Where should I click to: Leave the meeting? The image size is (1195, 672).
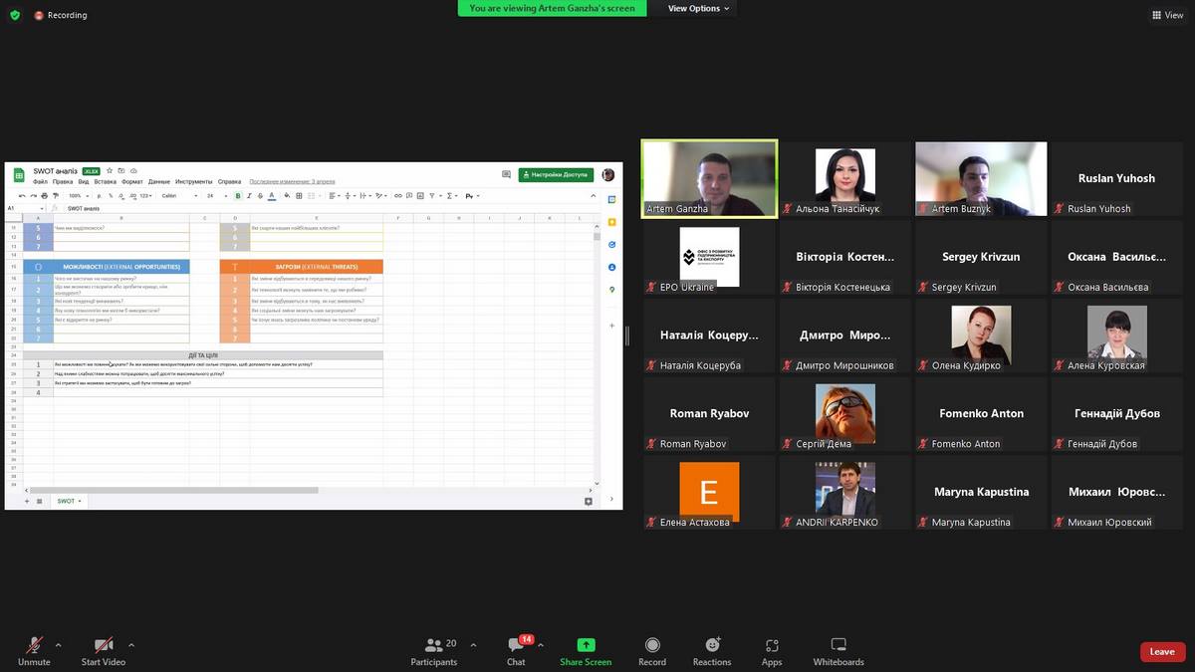click(1162, 652)
